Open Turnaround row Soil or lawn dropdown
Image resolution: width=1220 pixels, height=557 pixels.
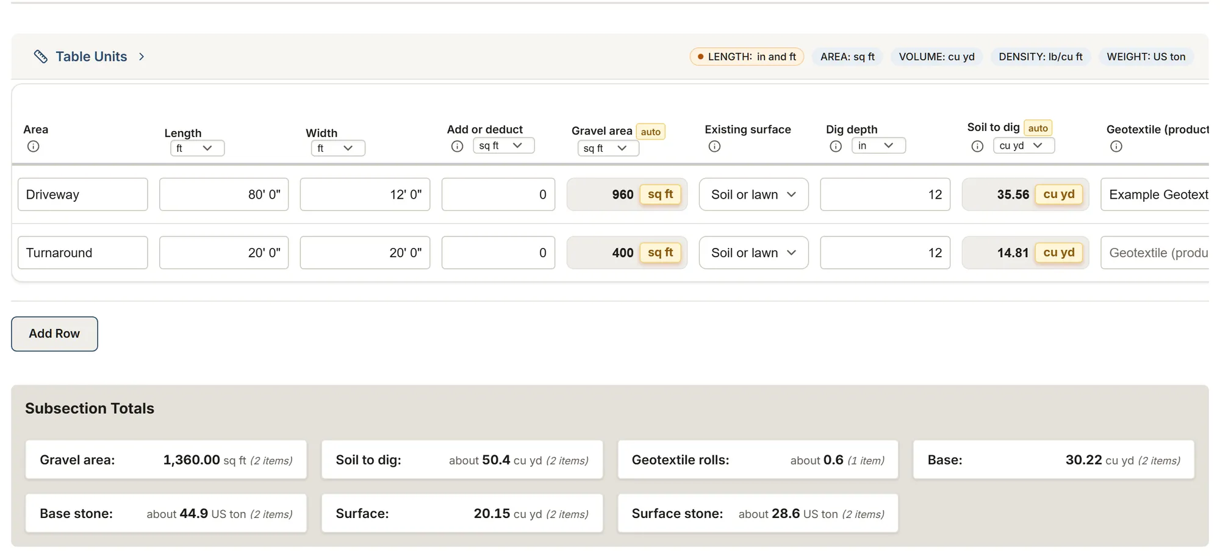pos(754,253)
